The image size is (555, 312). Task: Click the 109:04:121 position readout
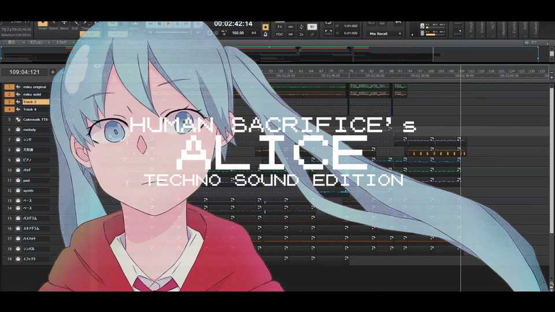(24, 72)
